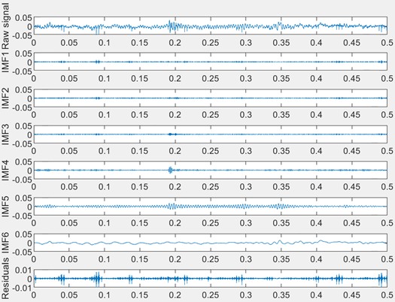Click the 0.1 x-tick under IMF1 plot
Image resolution: width=395 pixels, height=302 pixels.
(105, 79)
